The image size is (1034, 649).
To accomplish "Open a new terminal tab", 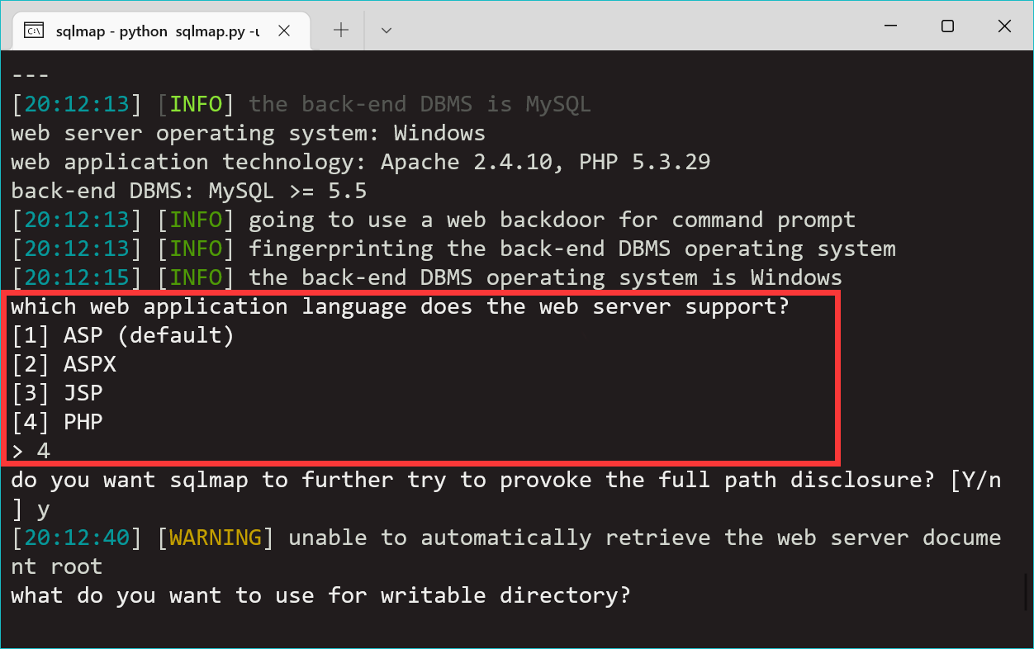I will pyautogui.click(x=341, y=31).
